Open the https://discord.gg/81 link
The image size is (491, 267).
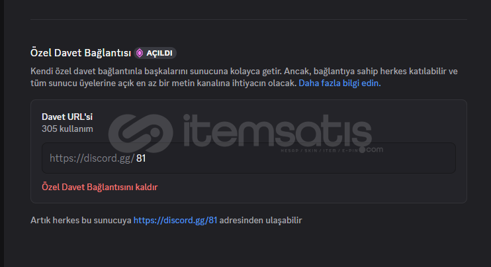pyautogui.click(x=175, y=221)
